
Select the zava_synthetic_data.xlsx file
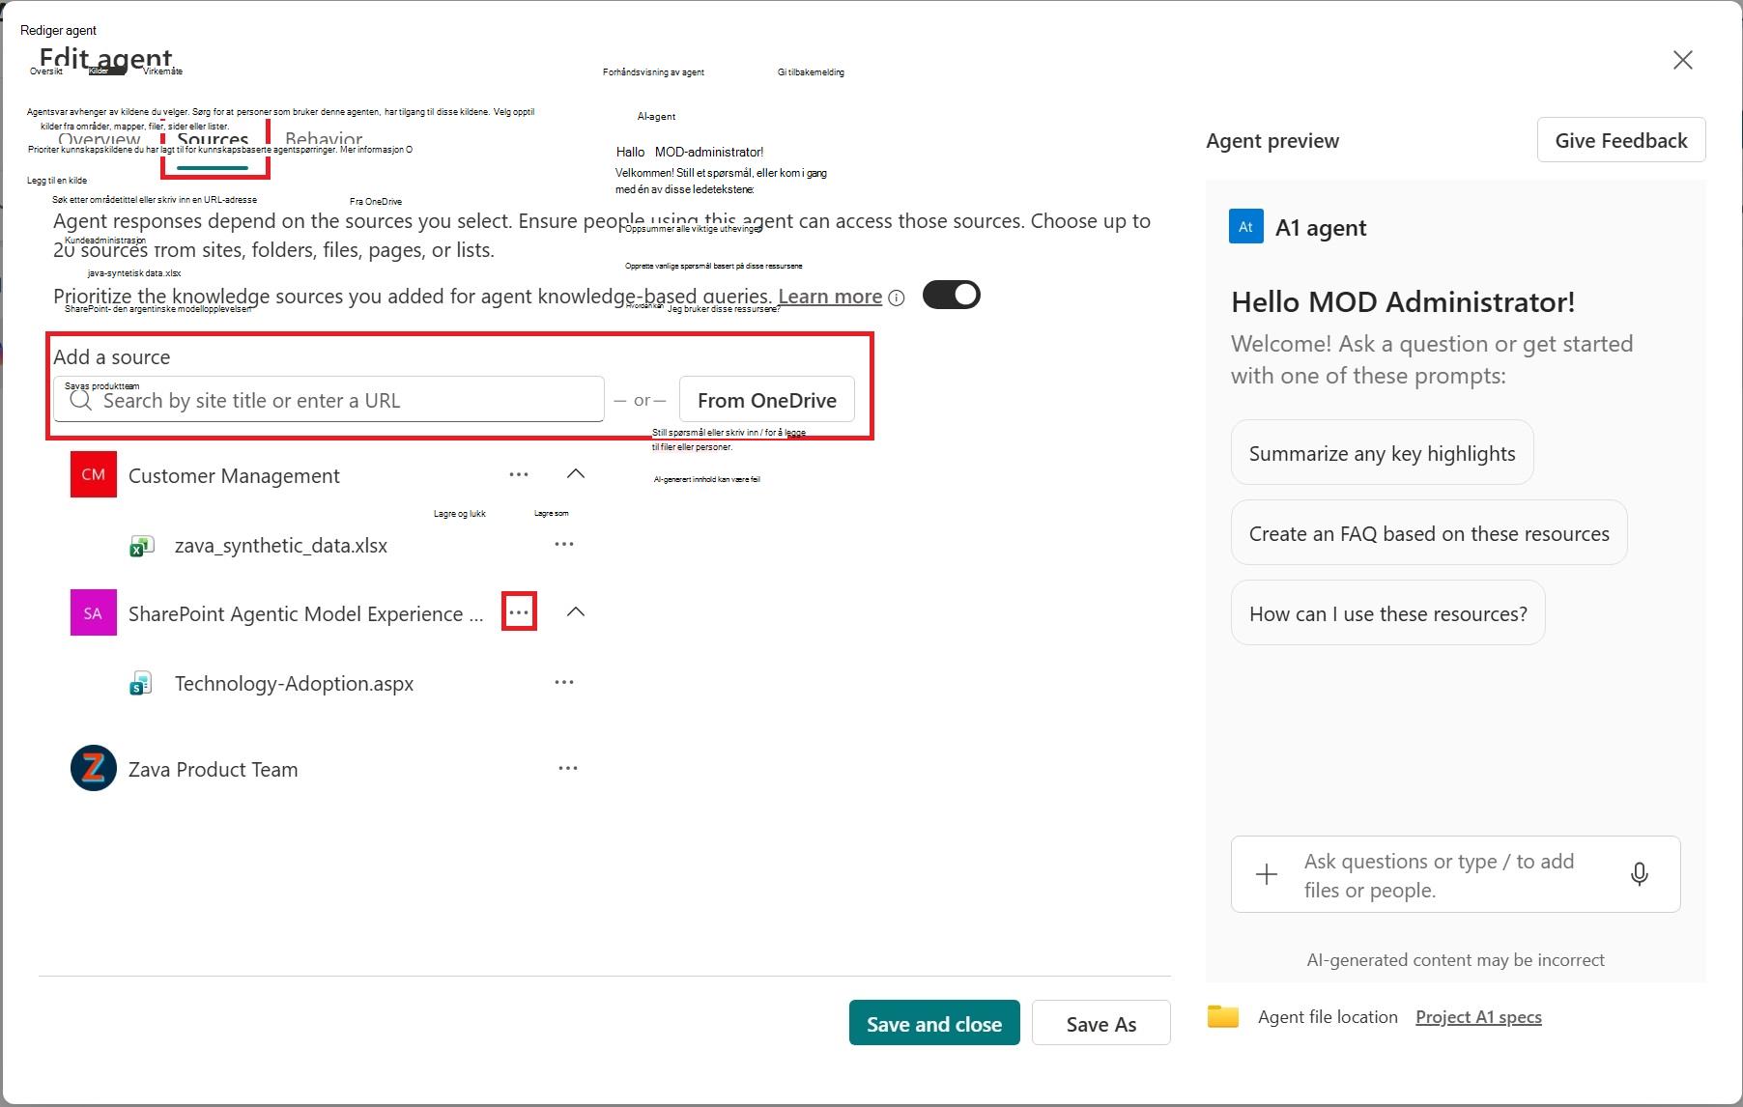tap(281, 546)
